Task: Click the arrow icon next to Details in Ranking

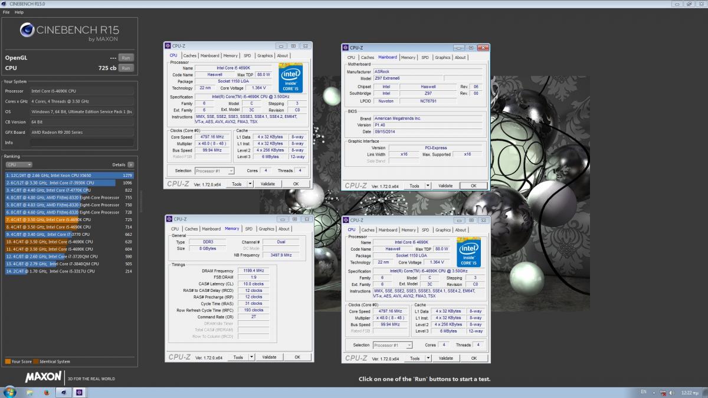Action: click(x=130, y=165)
